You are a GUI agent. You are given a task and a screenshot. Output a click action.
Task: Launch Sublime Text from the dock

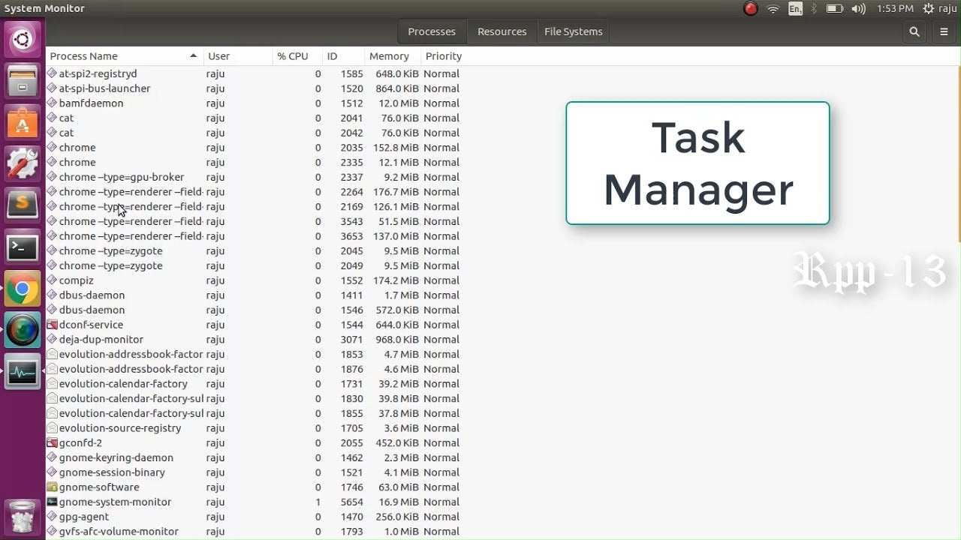[23, 204]
